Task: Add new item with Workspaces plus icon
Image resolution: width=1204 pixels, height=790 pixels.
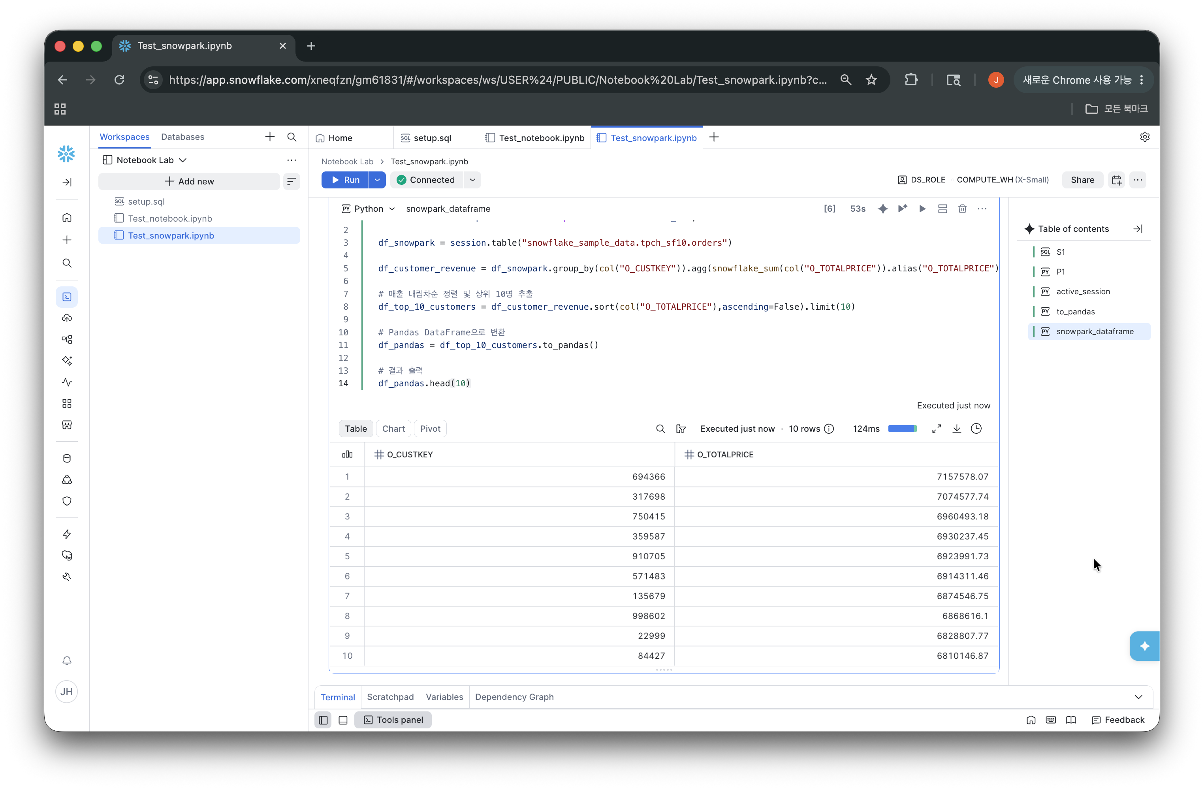Action: 270,137
